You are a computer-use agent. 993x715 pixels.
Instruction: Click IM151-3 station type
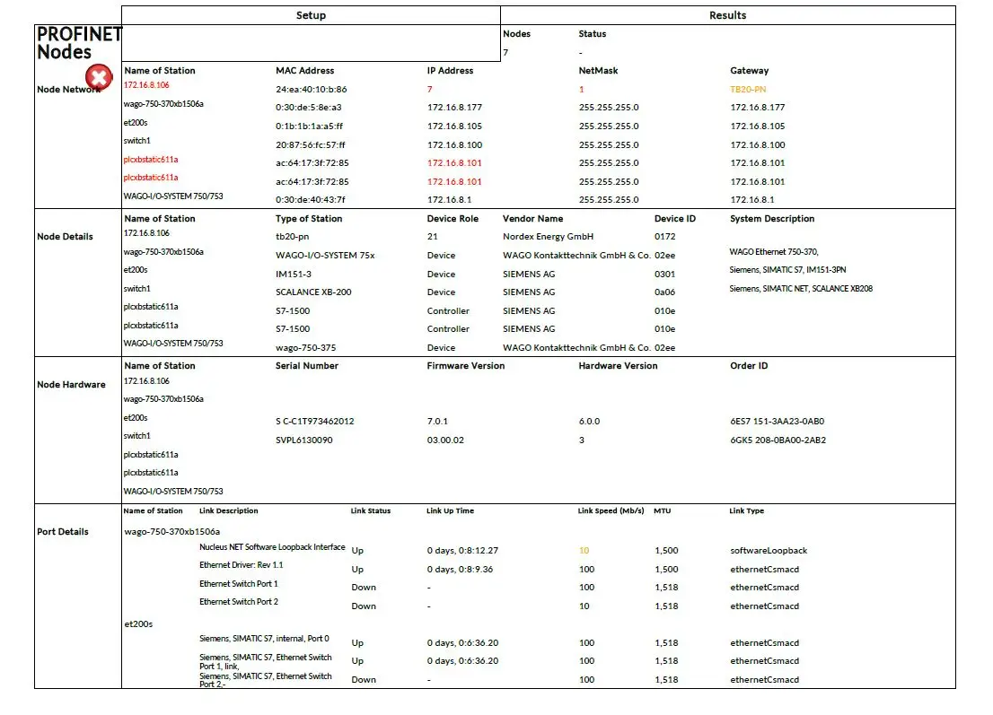(294, 275)
